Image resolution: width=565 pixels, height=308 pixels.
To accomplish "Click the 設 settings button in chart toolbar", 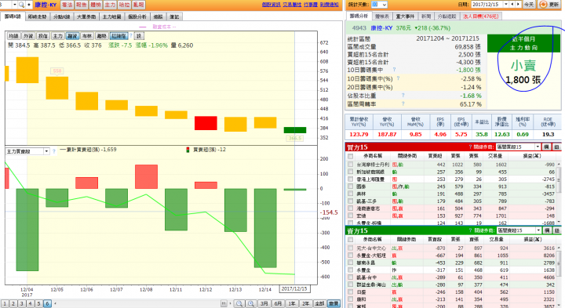I will click(x=139, y=36).
